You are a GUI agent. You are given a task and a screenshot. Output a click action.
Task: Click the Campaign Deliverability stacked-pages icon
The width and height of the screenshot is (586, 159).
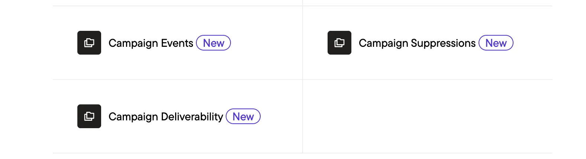tap(89, 116)
